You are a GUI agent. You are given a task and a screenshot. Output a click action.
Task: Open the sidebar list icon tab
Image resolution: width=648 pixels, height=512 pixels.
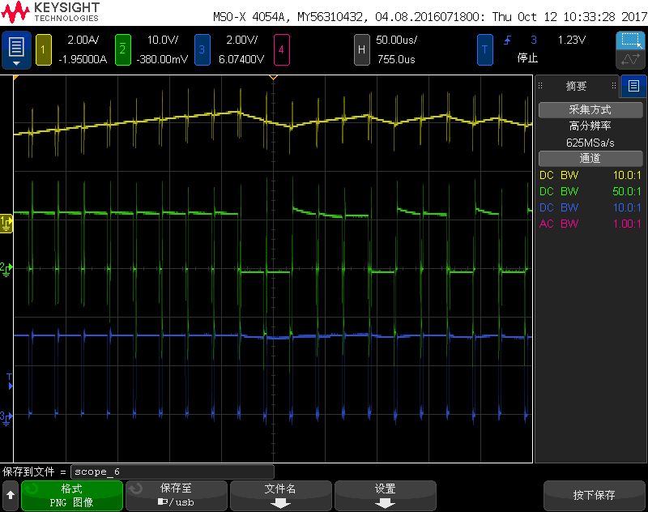click(x=633, y=86)
